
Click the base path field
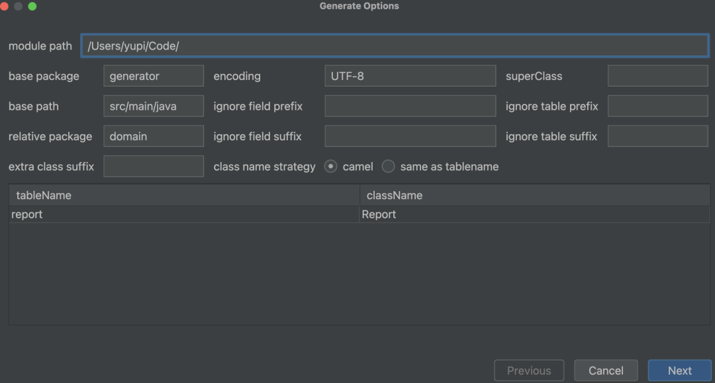coord(153,106)
